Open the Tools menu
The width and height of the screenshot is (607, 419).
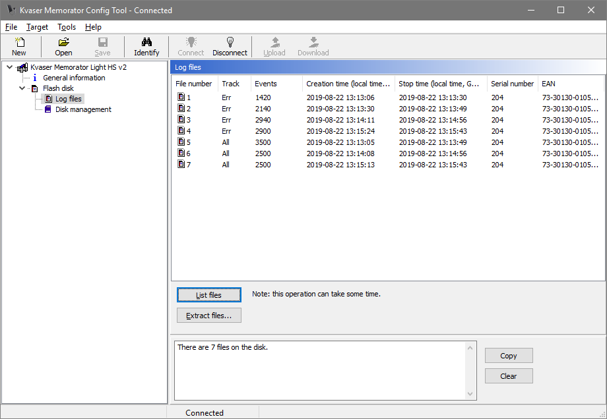pyautogui.click(x=67, y=27)
